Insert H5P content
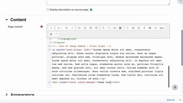Viewport: 183px width, 103px height. (162, 28)
